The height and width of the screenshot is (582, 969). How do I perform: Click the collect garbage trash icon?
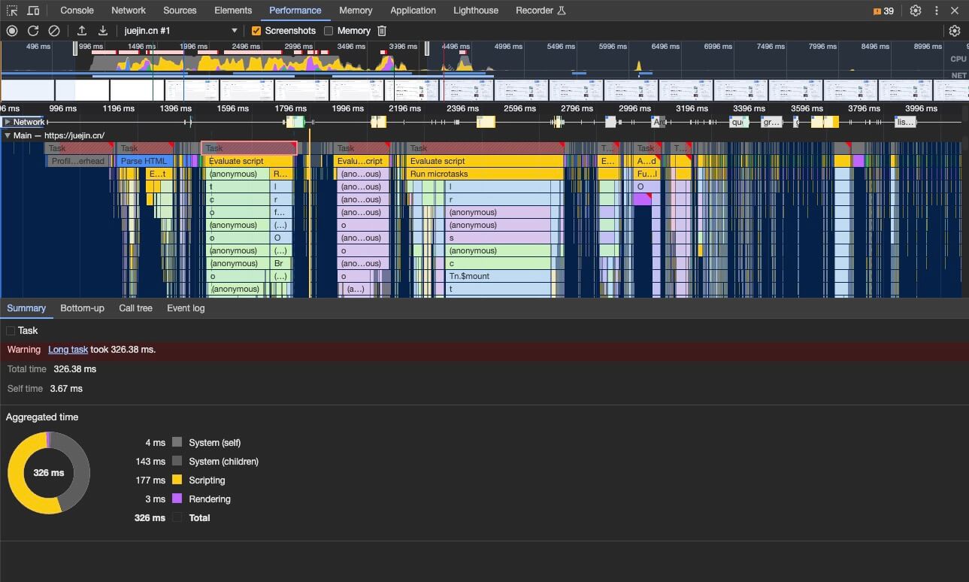point(382,31)
